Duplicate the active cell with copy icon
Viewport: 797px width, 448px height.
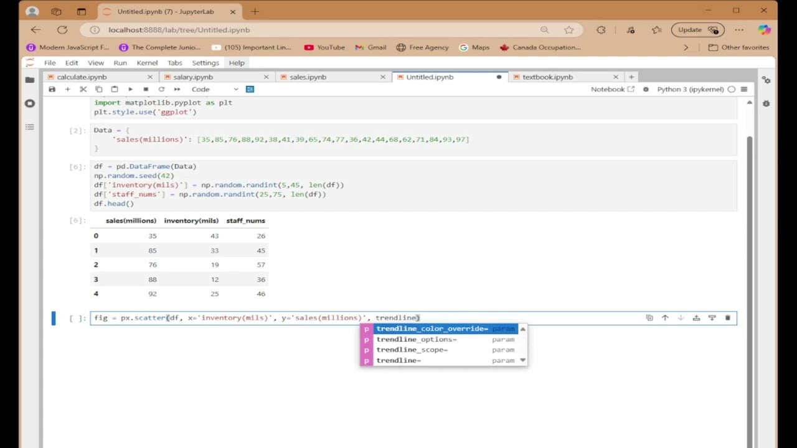(x=649, y=318)
